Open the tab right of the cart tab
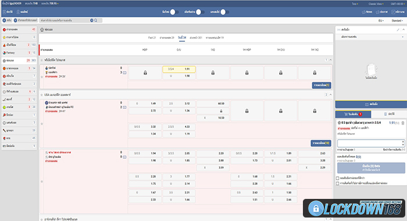Viewport: 407px width, 221px height. [389, 114]
